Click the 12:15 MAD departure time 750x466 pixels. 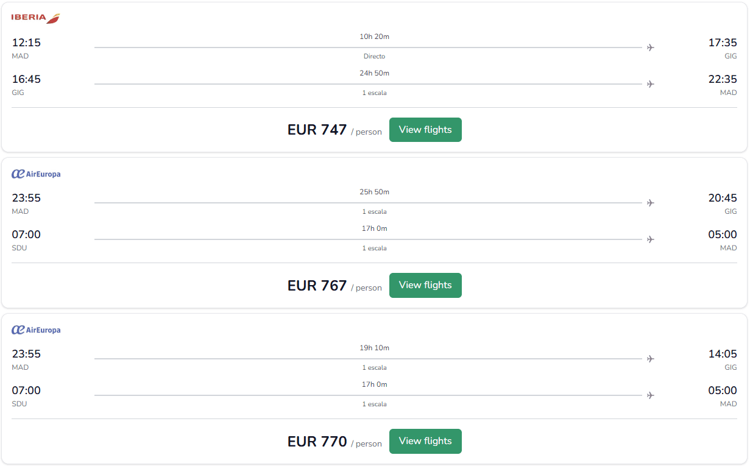tap(26, 43)
